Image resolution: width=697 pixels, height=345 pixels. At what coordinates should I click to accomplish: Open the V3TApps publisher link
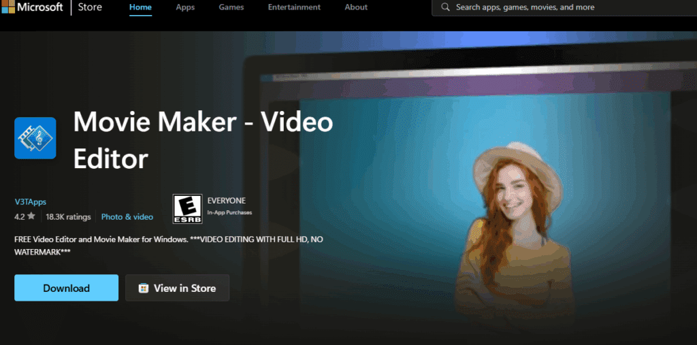[x=30, y=201]
